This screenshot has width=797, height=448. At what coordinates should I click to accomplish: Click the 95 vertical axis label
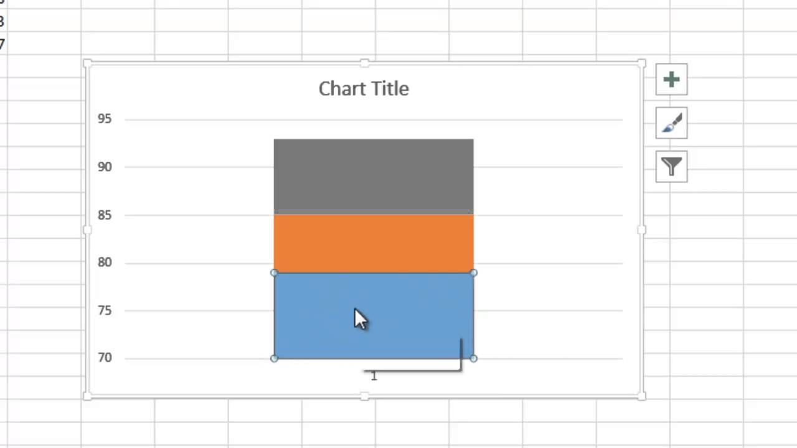(x=105, y=119)
